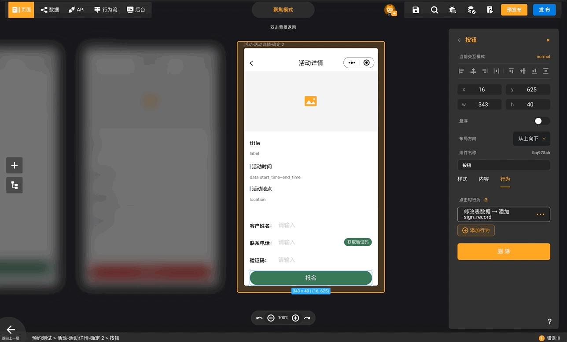Open the 布局方向 direction dropdown
The height and width of the screenshot is (342, 567).
531,138
